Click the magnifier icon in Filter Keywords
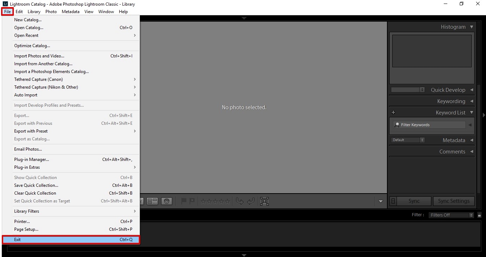Viewport: 486px width, 257px height. [x=397, y=125]
